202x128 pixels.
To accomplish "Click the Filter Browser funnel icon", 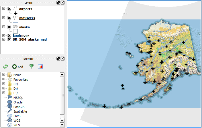I will click(x=31, y=67).
